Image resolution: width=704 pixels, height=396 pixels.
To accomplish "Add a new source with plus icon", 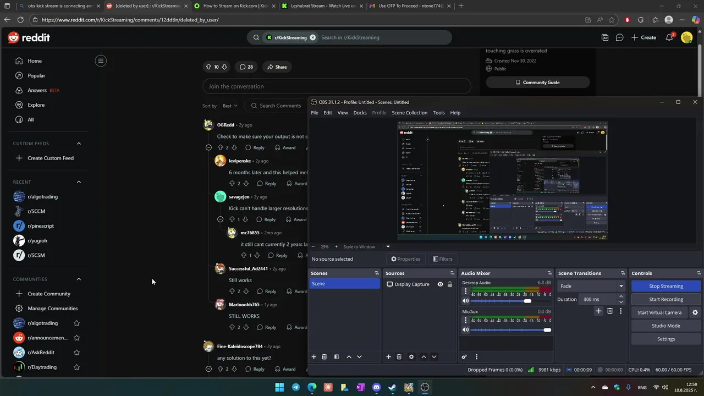I will [x=388, y=357].
